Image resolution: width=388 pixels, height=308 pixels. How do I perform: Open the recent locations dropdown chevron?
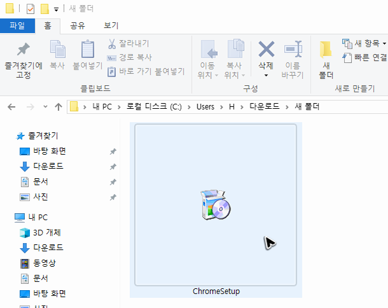45,106
